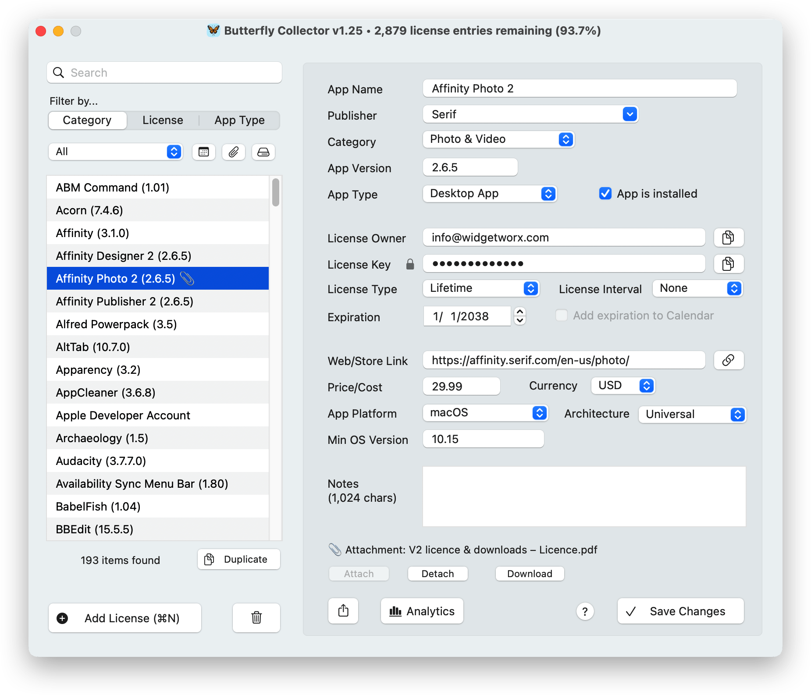Click the Save Changes button
811x695 pixels.
(680, 611)
